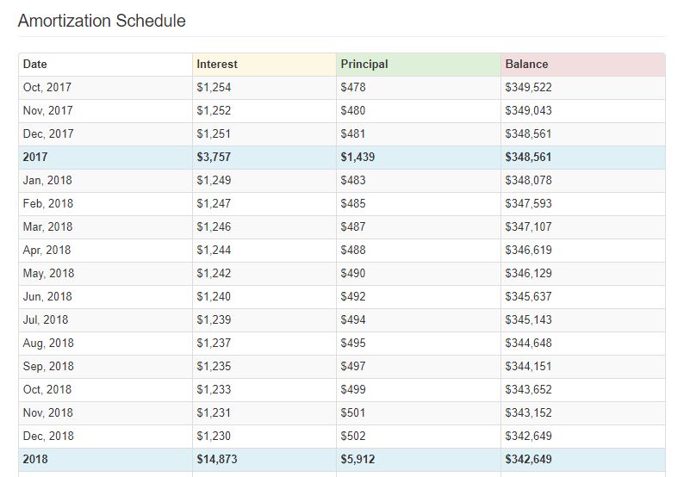This screenshot has height=477, width=690.
Task: Click the Balance column header
Action: [526, 64]
